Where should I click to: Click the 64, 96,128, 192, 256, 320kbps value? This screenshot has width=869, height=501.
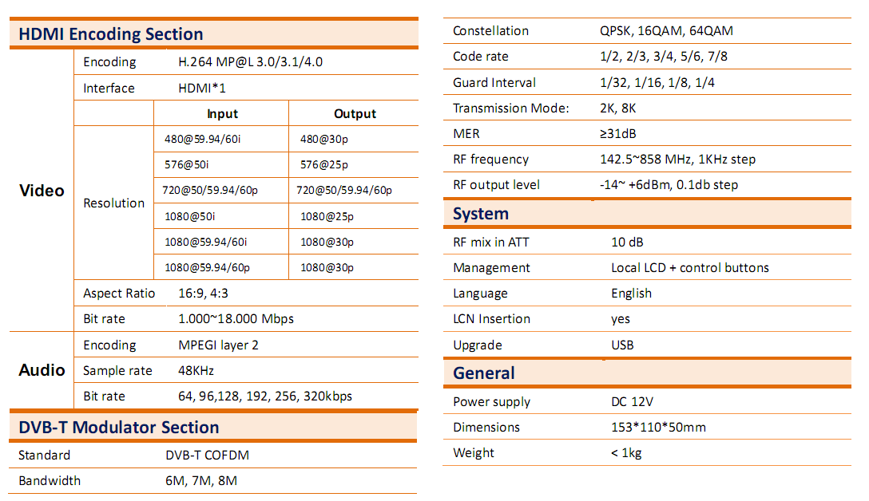coord(265,396)
